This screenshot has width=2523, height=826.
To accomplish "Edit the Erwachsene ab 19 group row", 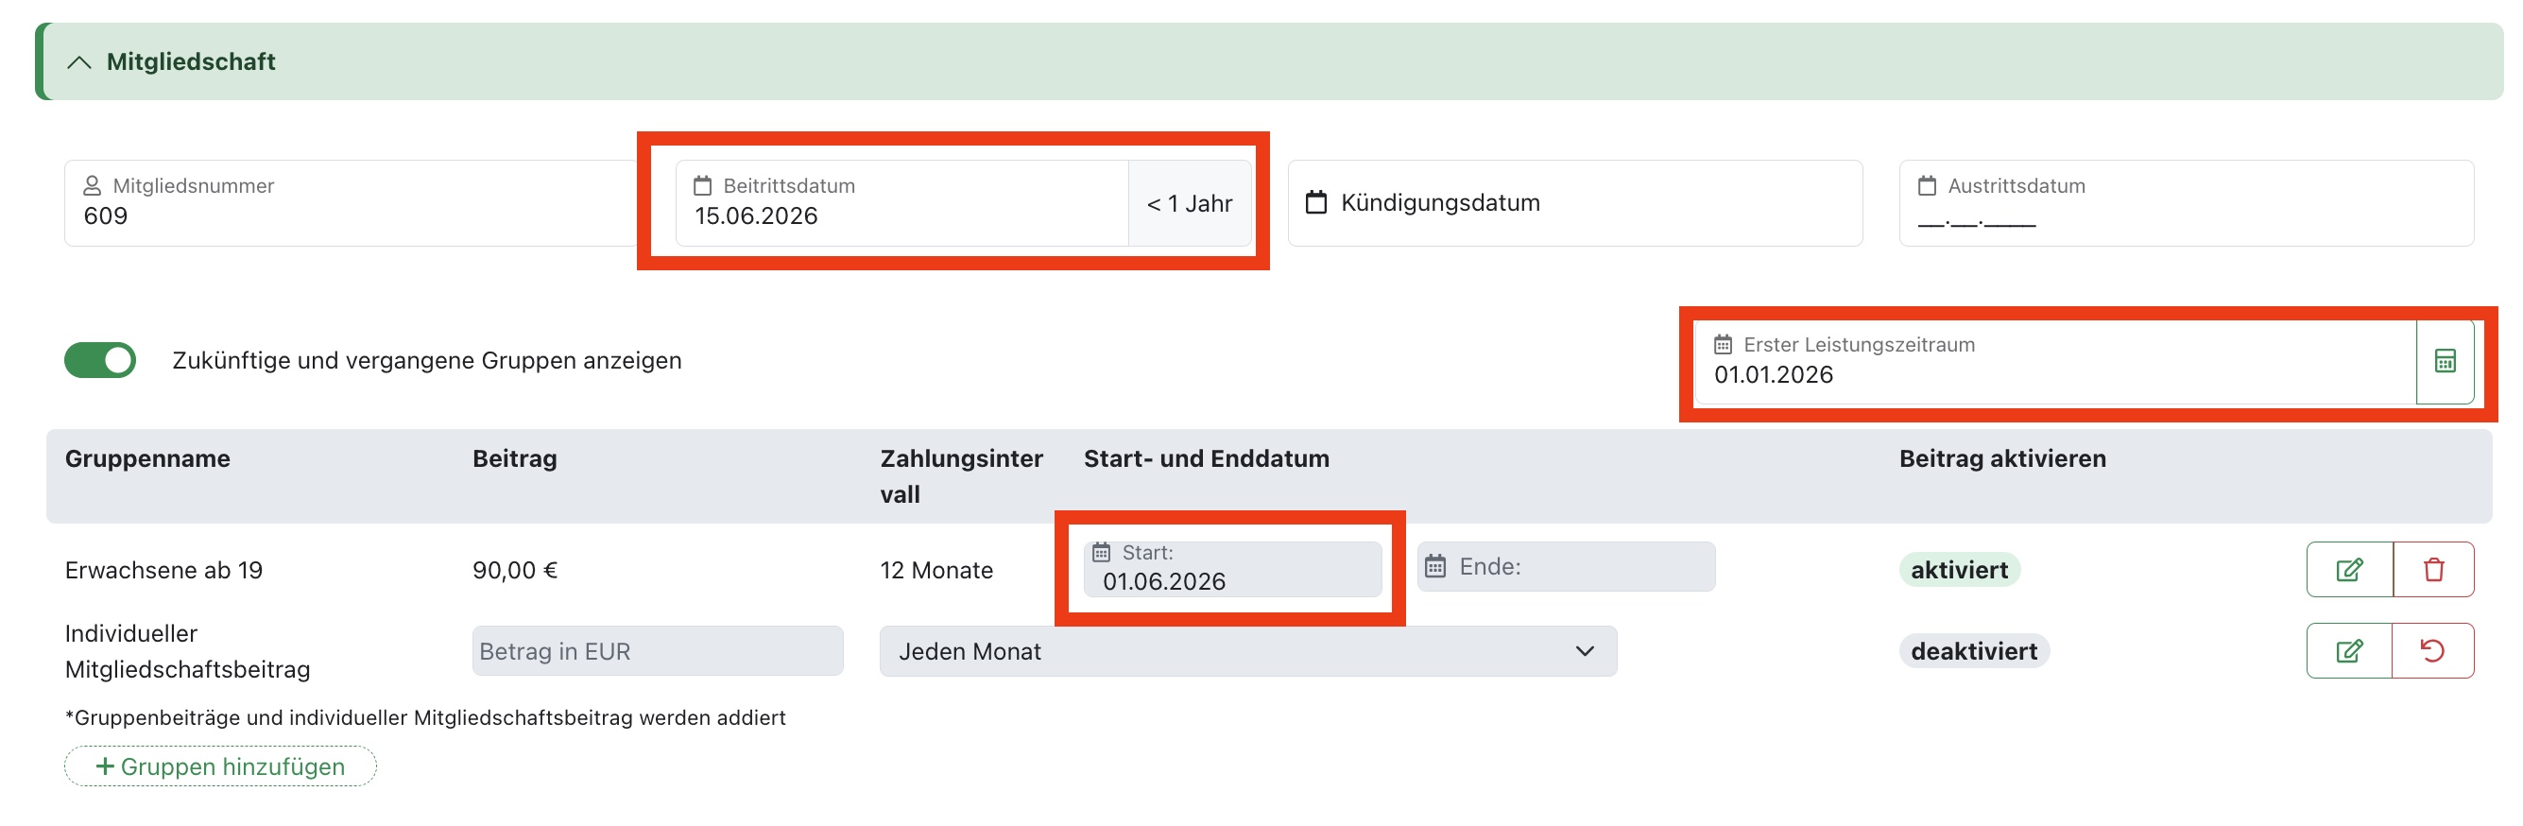I will coord(2349,569).
